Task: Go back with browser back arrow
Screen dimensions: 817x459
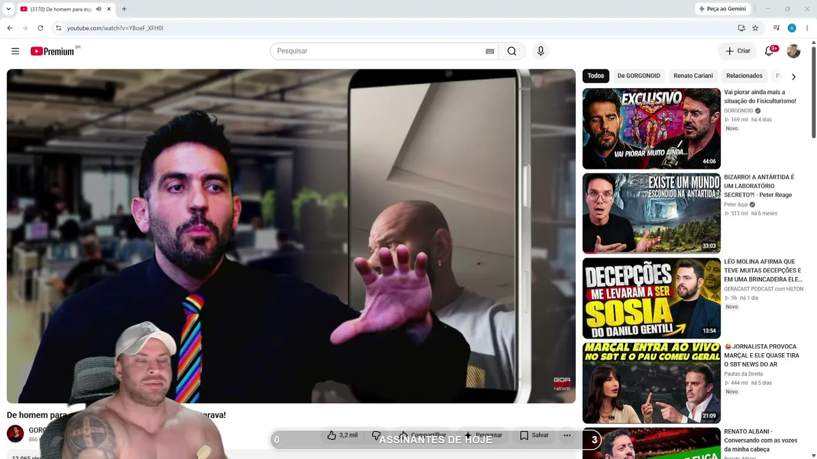Action: 10,28
